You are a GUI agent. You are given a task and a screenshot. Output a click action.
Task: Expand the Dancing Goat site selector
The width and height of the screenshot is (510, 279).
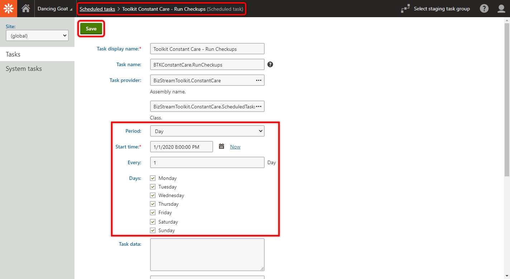pos(55,9)
